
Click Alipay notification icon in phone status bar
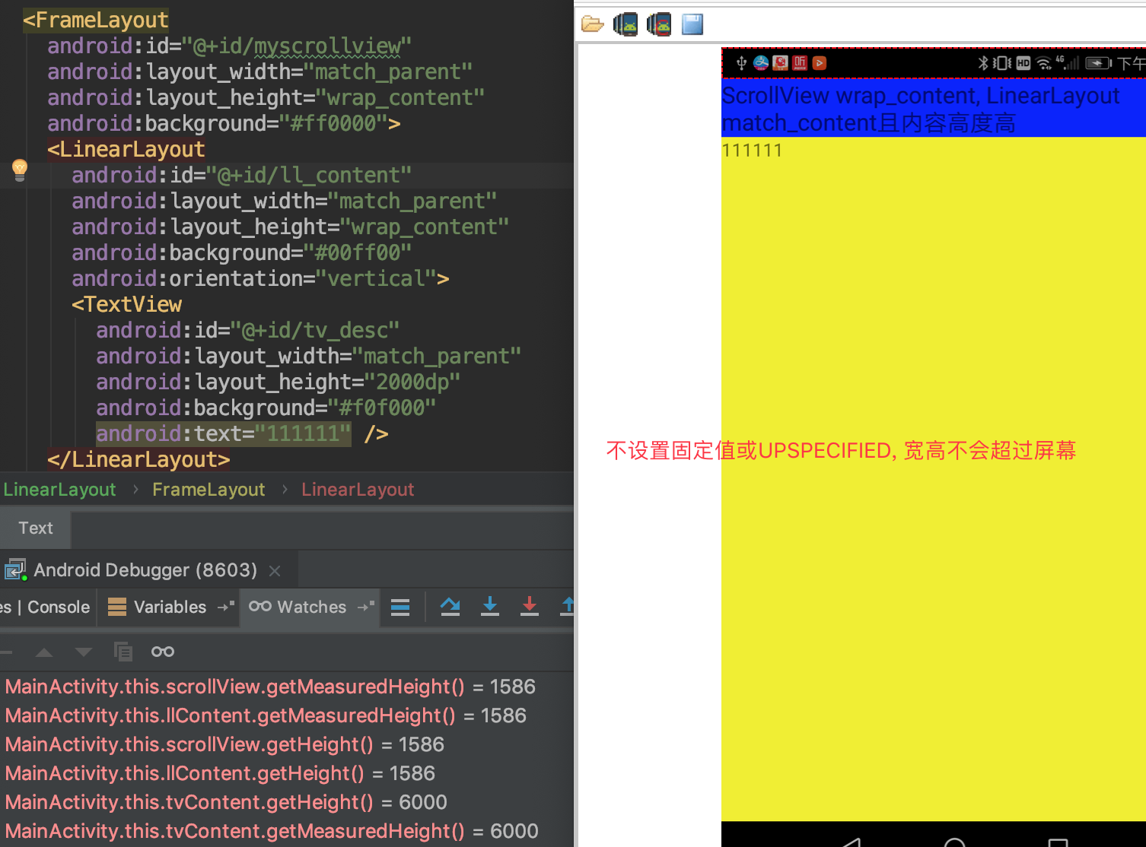pyautogui.click(x=761, y=63)
